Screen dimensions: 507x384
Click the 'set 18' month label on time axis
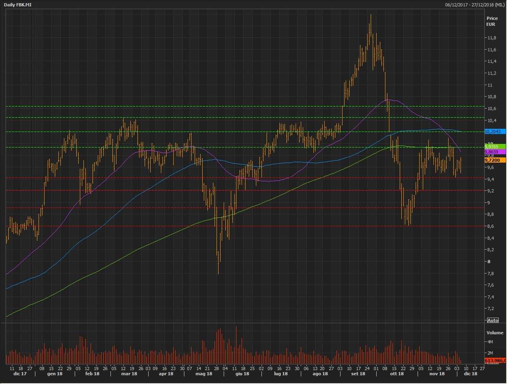[x=358, y=374]
